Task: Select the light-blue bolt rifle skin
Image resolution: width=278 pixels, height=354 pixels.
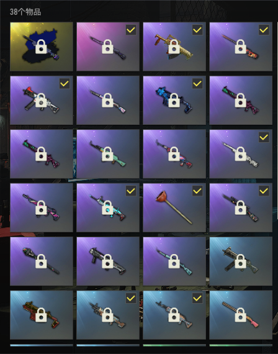Action: pos(174,261)
